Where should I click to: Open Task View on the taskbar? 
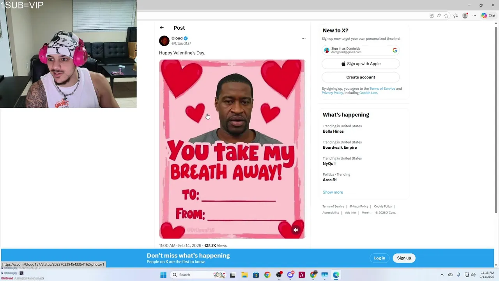pos(232,275)
